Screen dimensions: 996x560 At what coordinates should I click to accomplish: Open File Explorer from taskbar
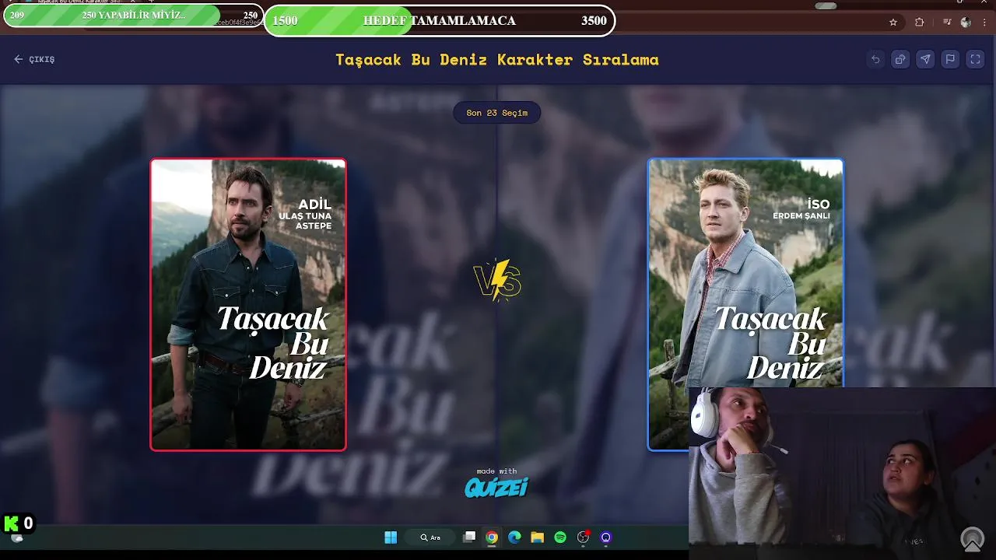tap(537, 537)
